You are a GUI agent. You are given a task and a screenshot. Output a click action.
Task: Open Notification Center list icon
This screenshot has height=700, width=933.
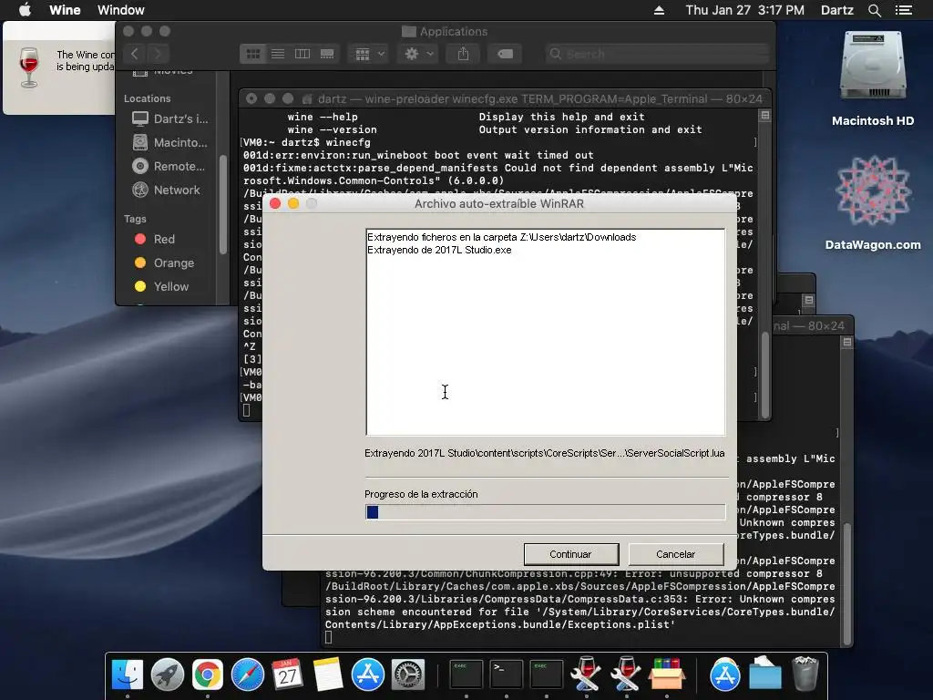point(903,10)
